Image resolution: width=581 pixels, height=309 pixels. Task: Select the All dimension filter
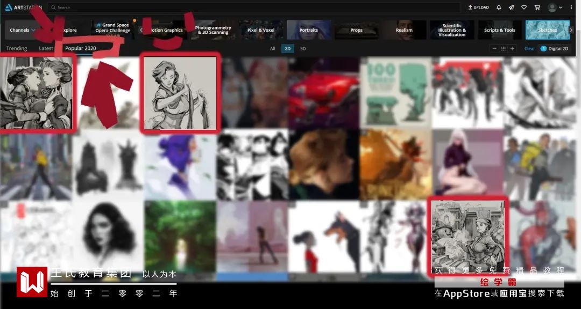point(273,49)
